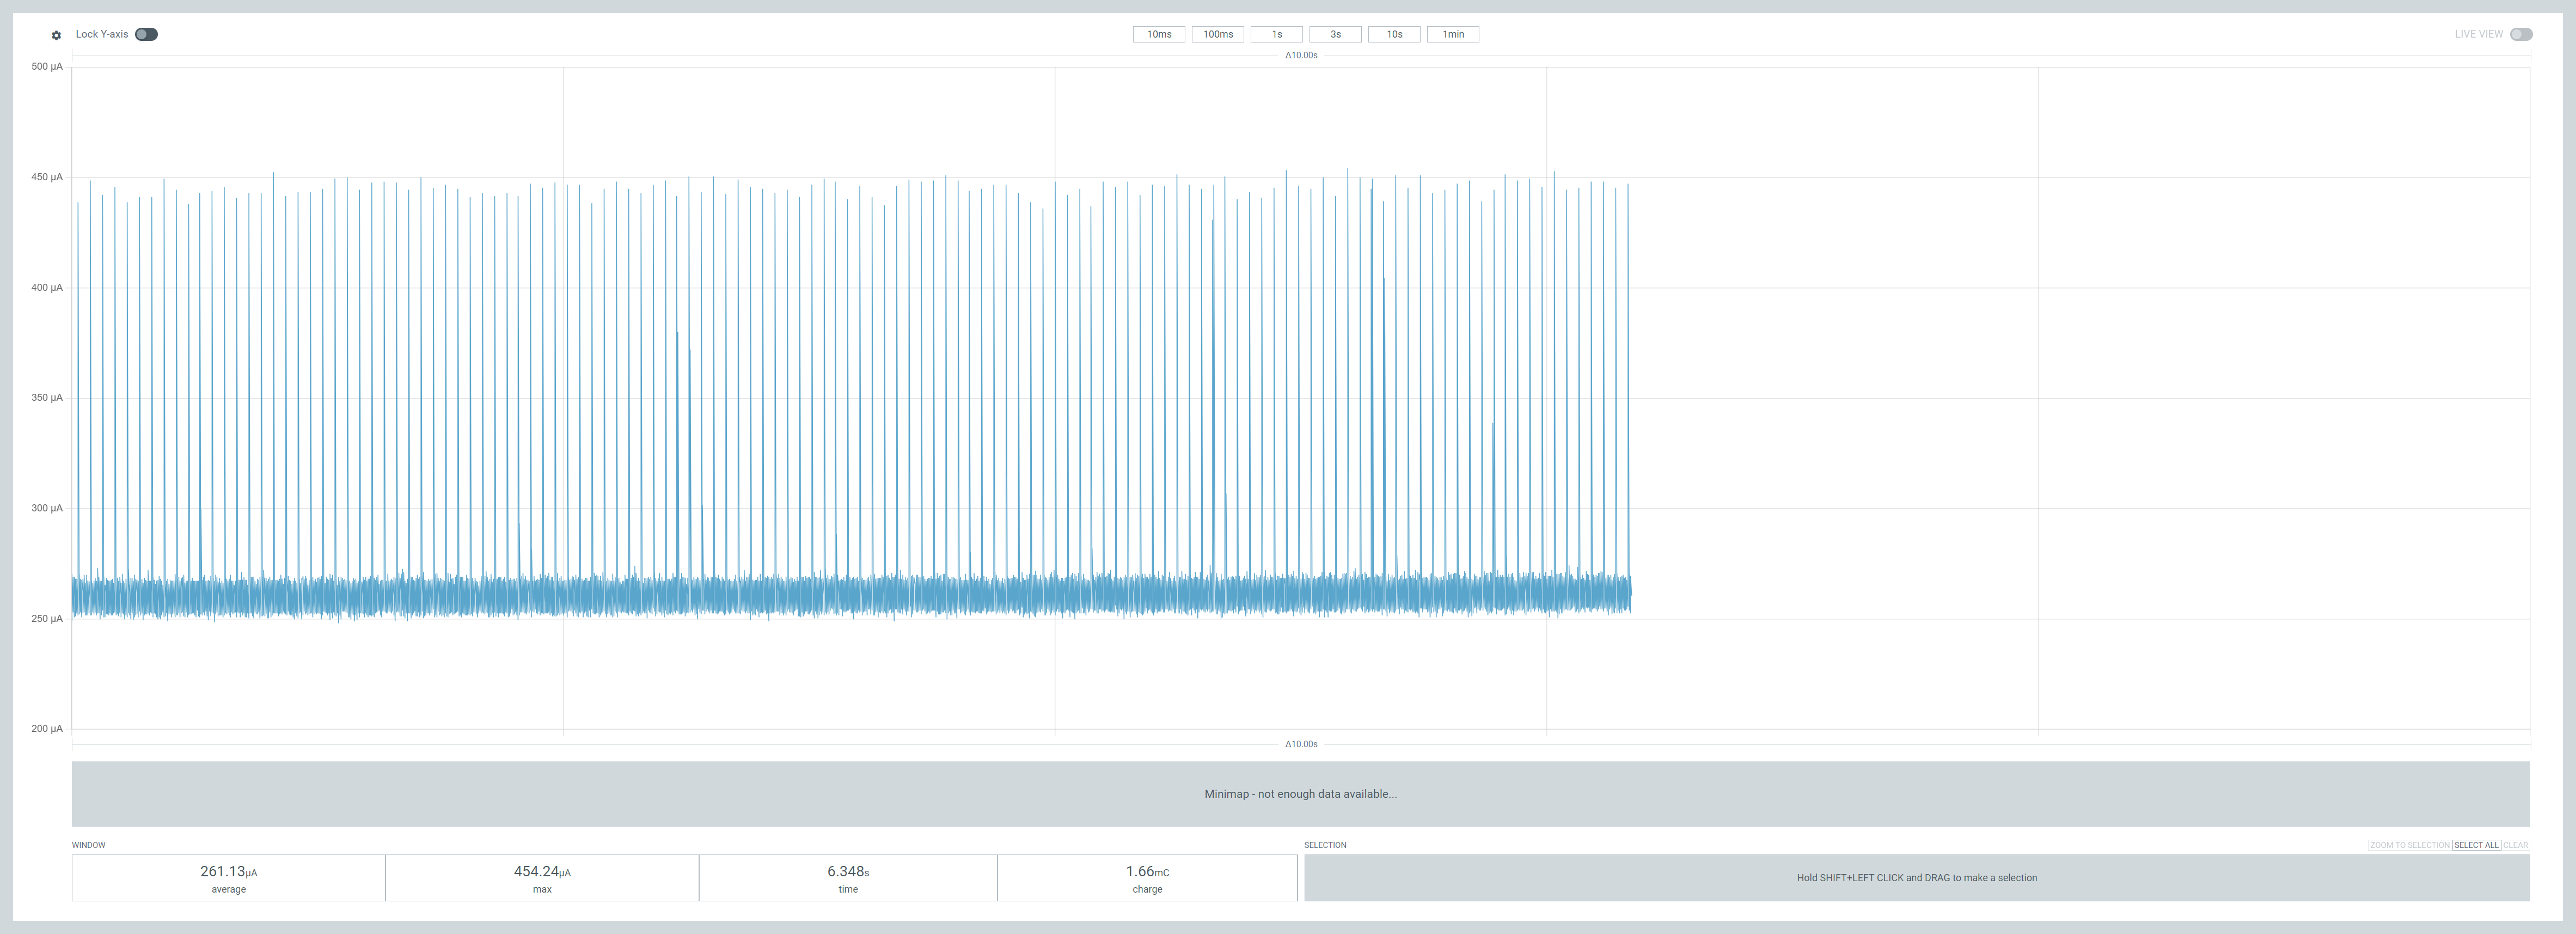Image resolution: width=2576 pixels, height=934 pixels.
Task: Click ZOOM TO SELECTION button
Action: 2409,845
